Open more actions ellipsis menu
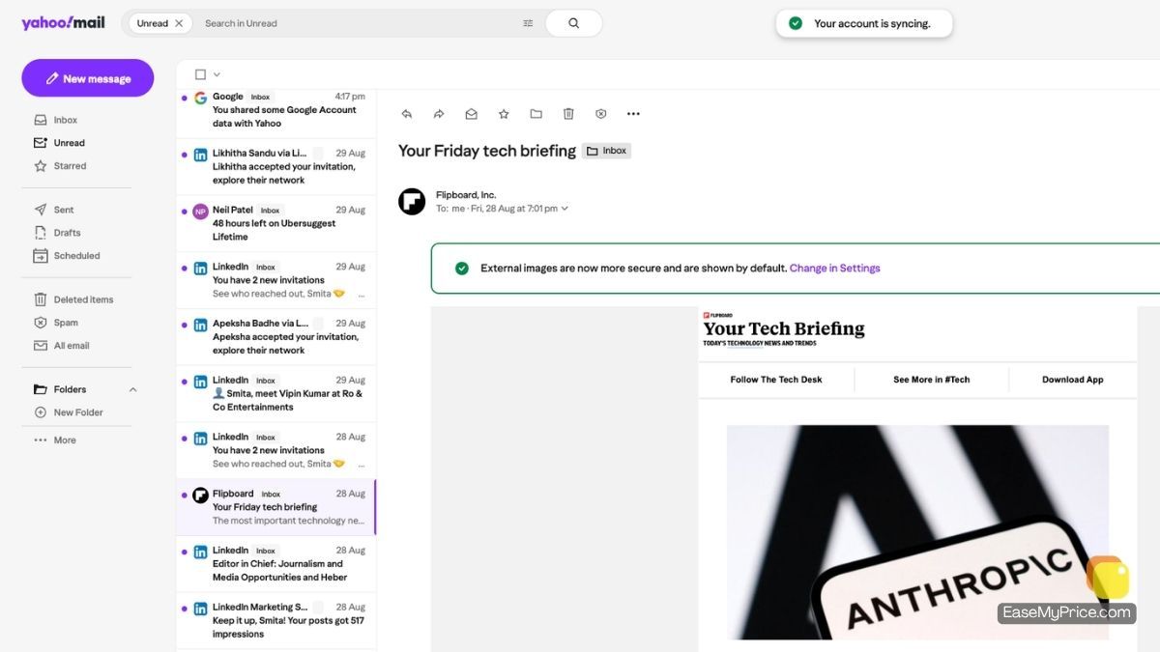 [x=633, y=114]
